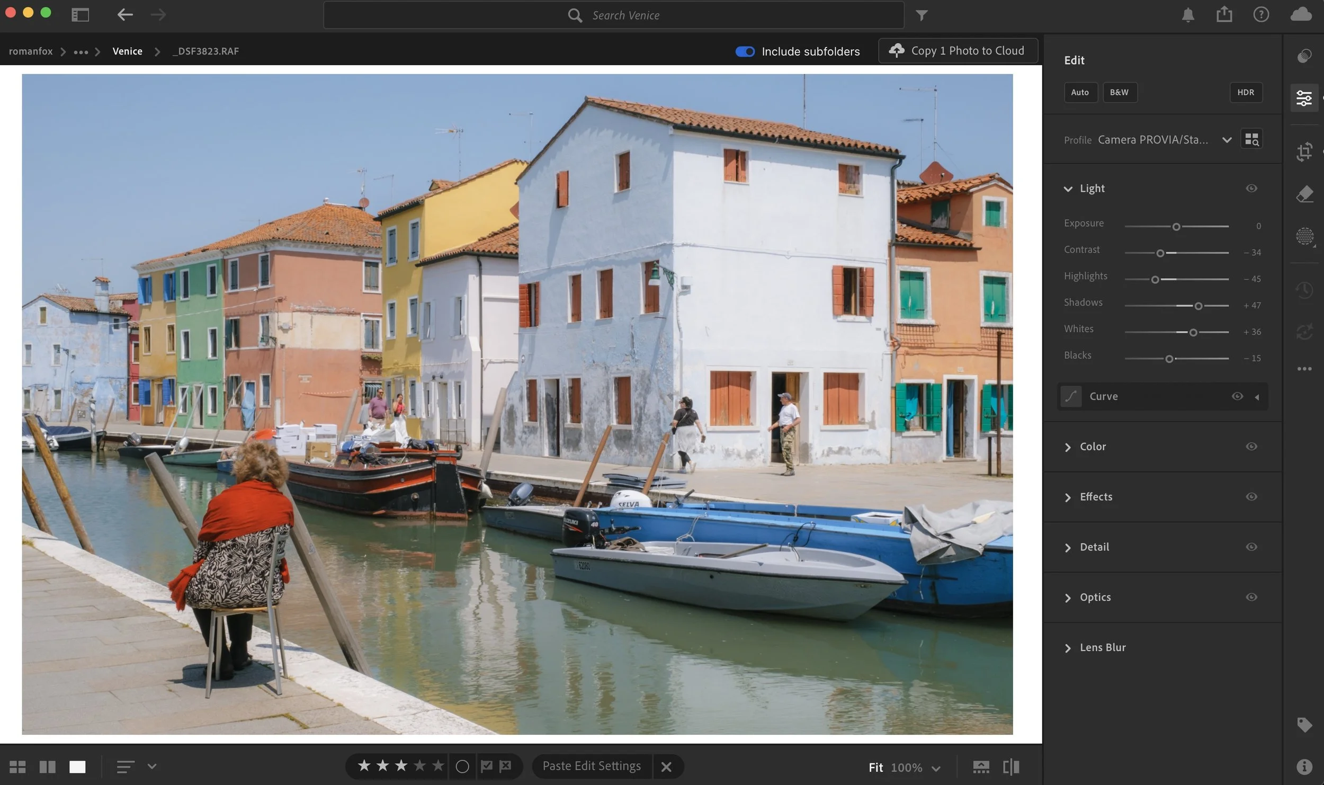Open the Crop and Rotate tool

pos(1304,151)
